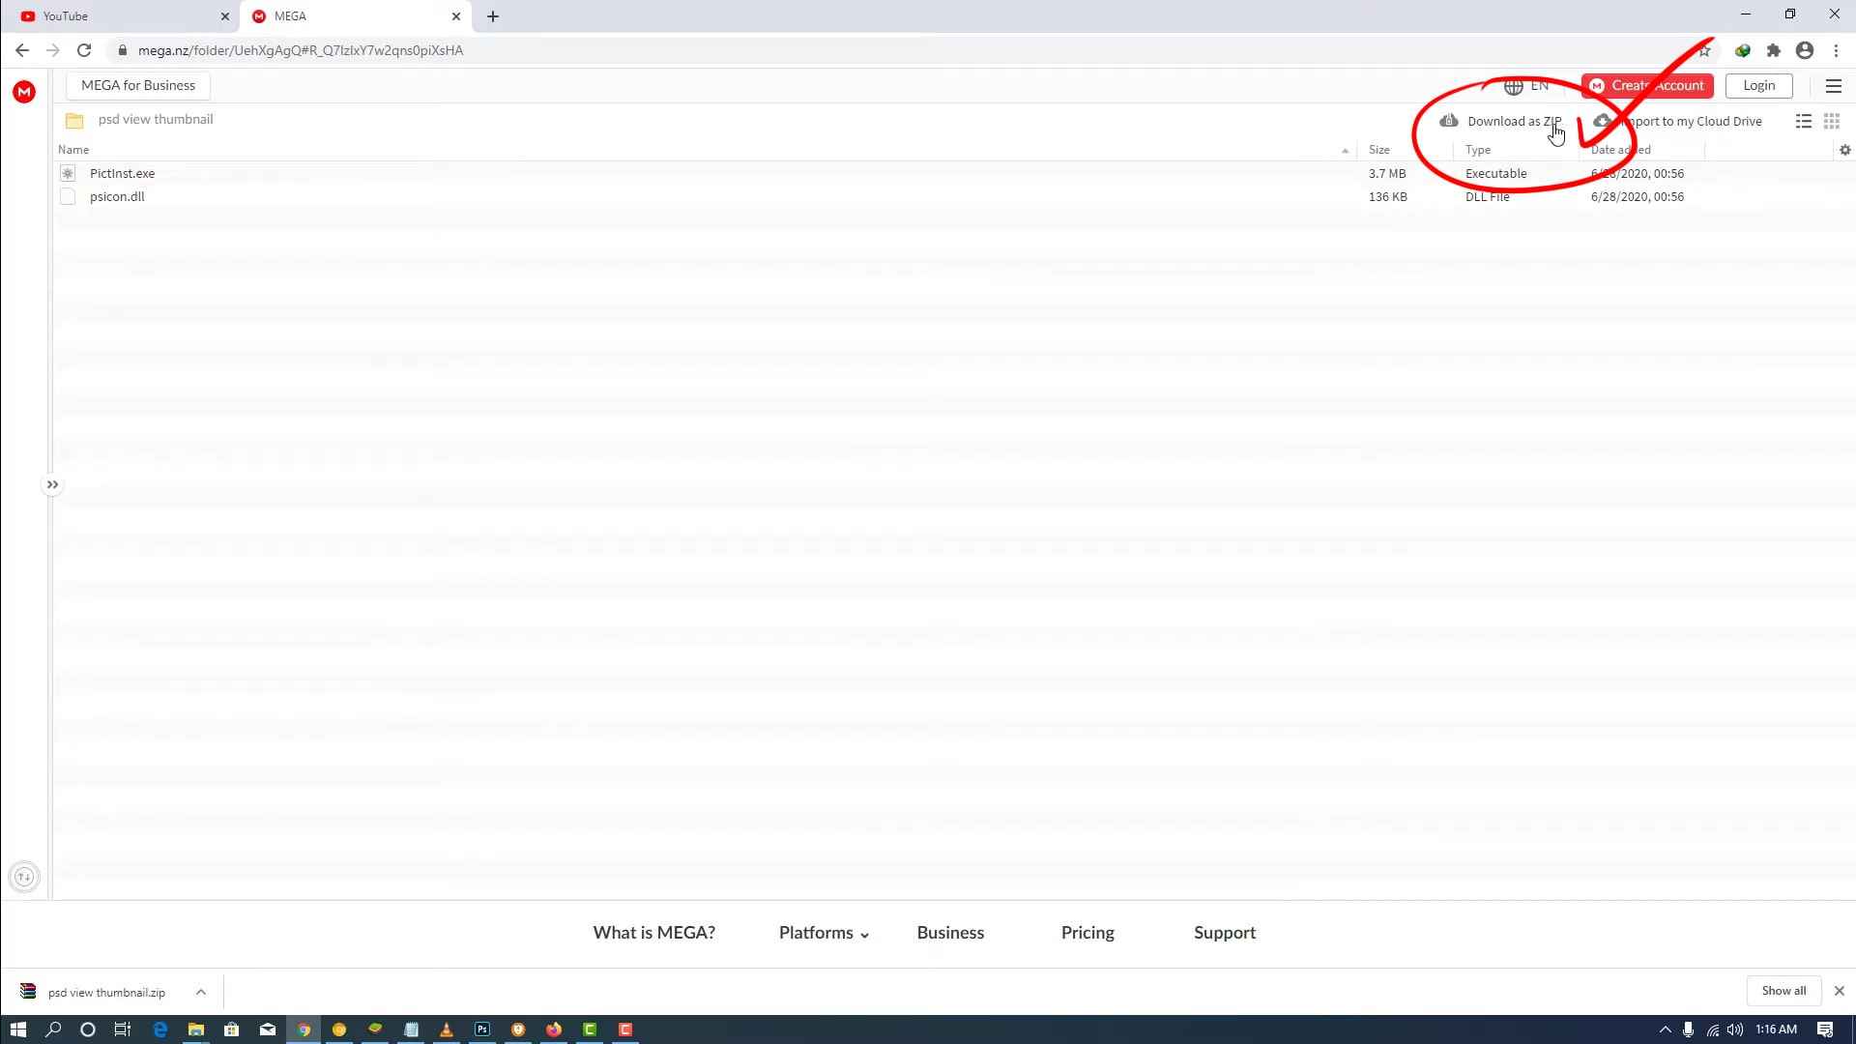The width and height of the screenshot is (1856, 1044).
Task: Open Task View from the taskbar
Action: [x=123, y=1029]
